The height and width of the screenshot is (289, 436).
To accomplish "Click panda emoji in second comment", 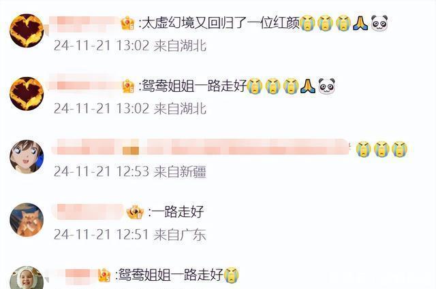I will click(x=326, y=86).
